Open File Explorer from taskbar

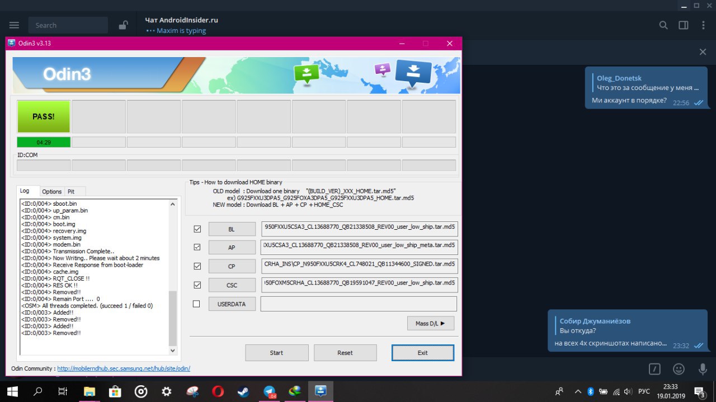coord(89,391)
